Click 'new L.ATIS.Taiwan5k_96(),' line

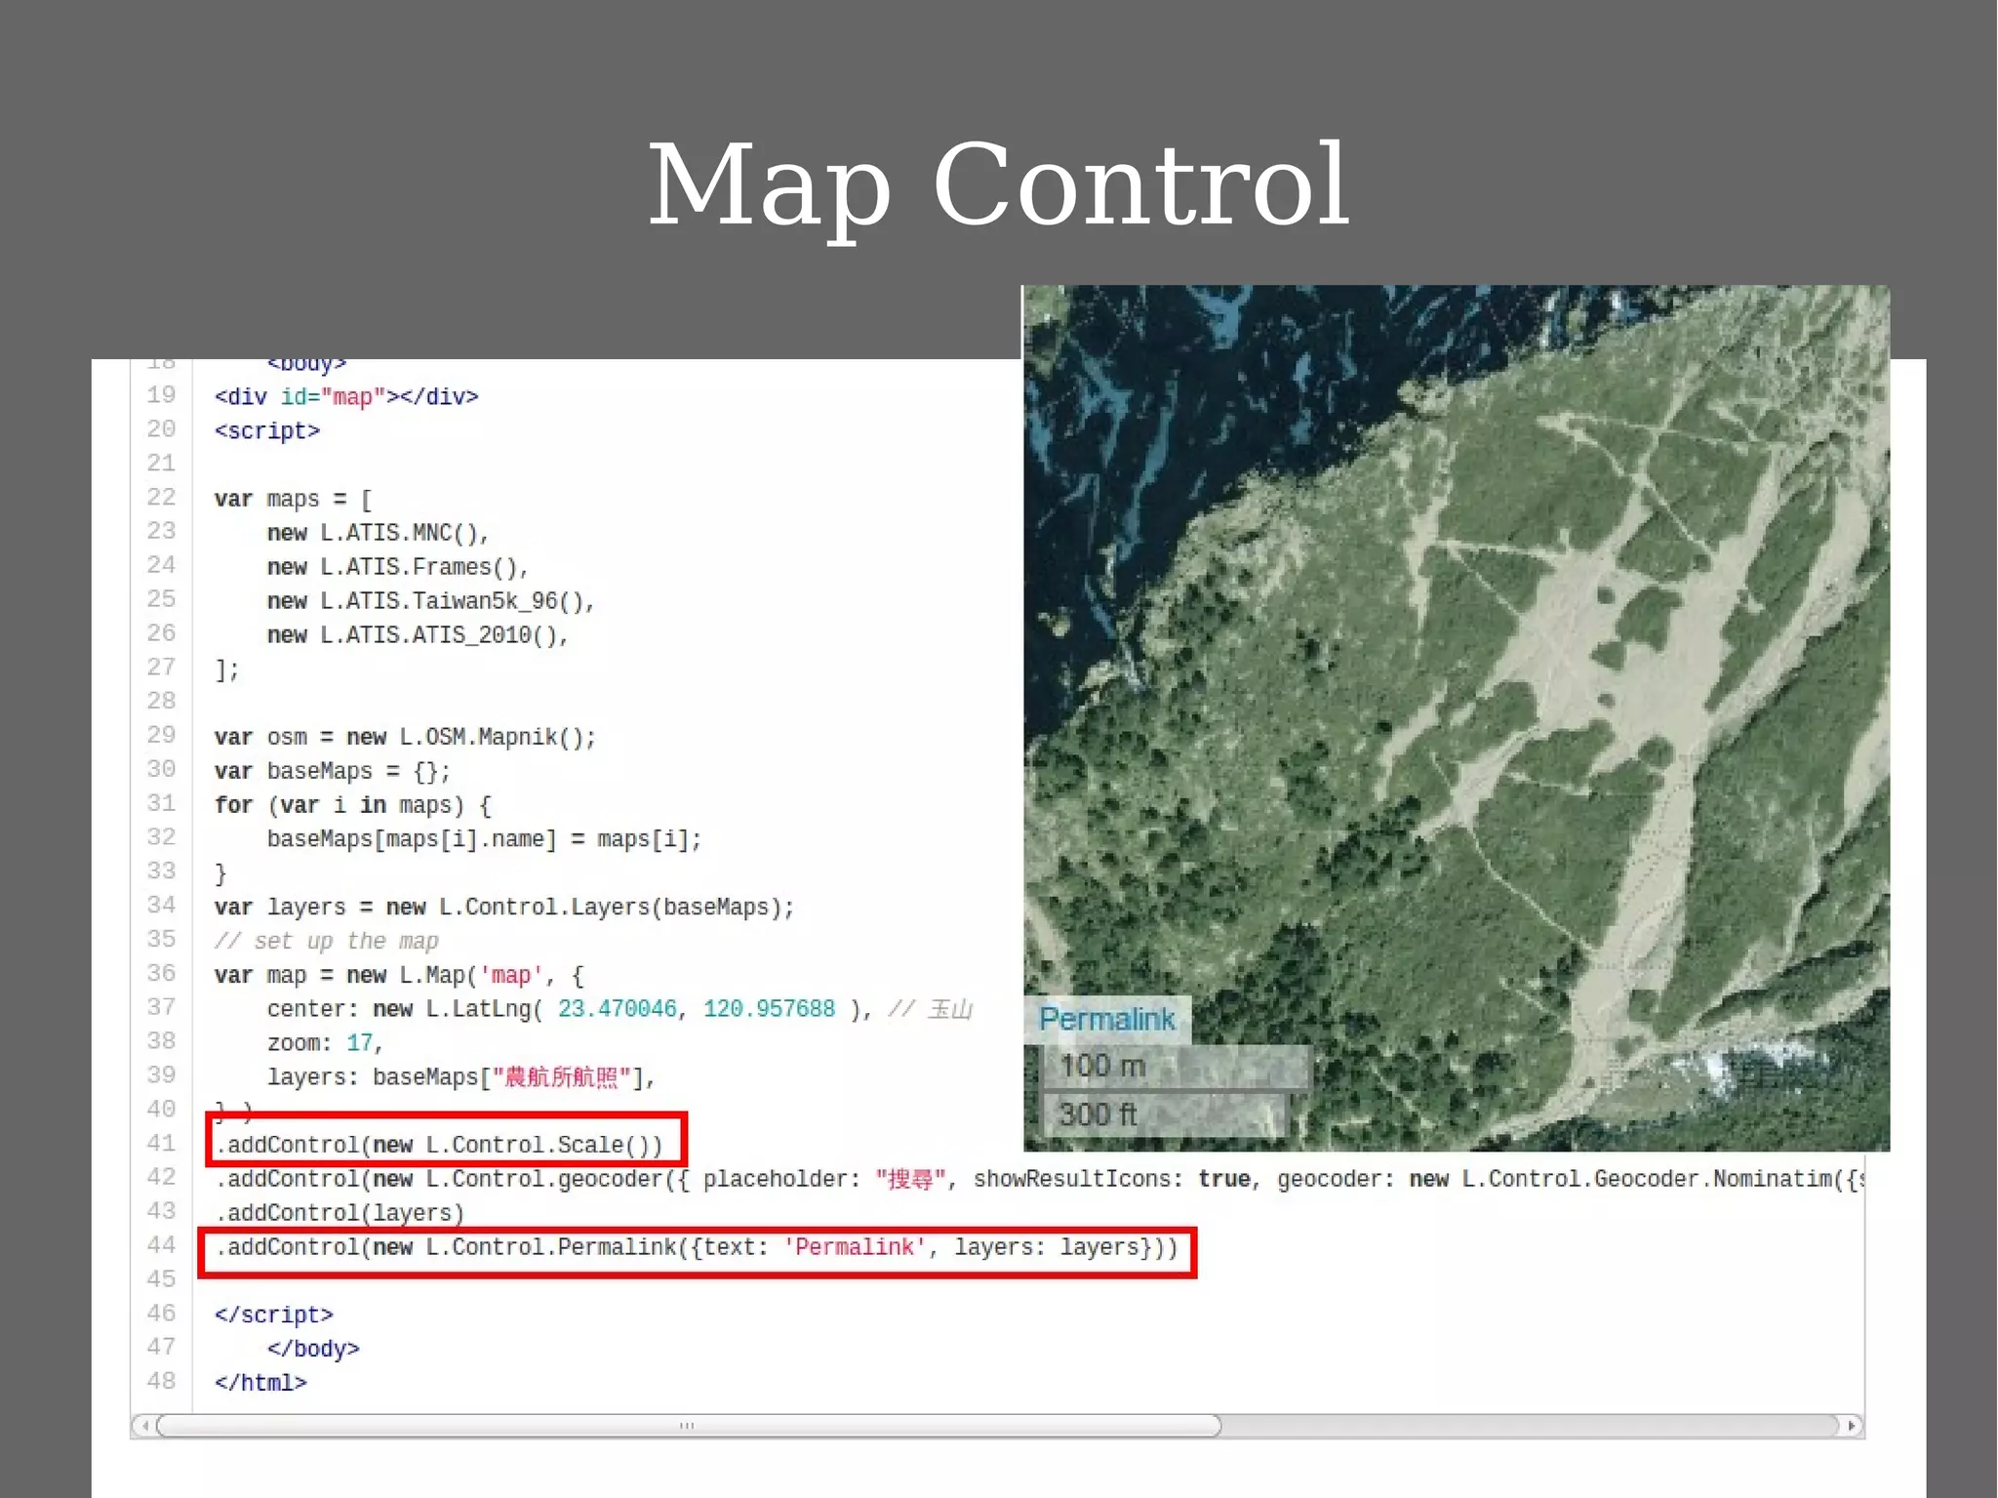click(430, 601)
